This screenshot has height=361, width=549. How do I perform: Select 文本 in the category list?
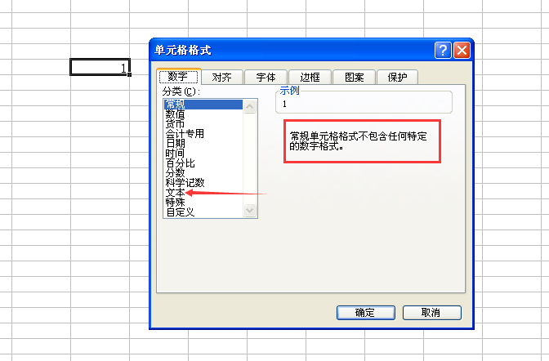click(x=203, y=193)
